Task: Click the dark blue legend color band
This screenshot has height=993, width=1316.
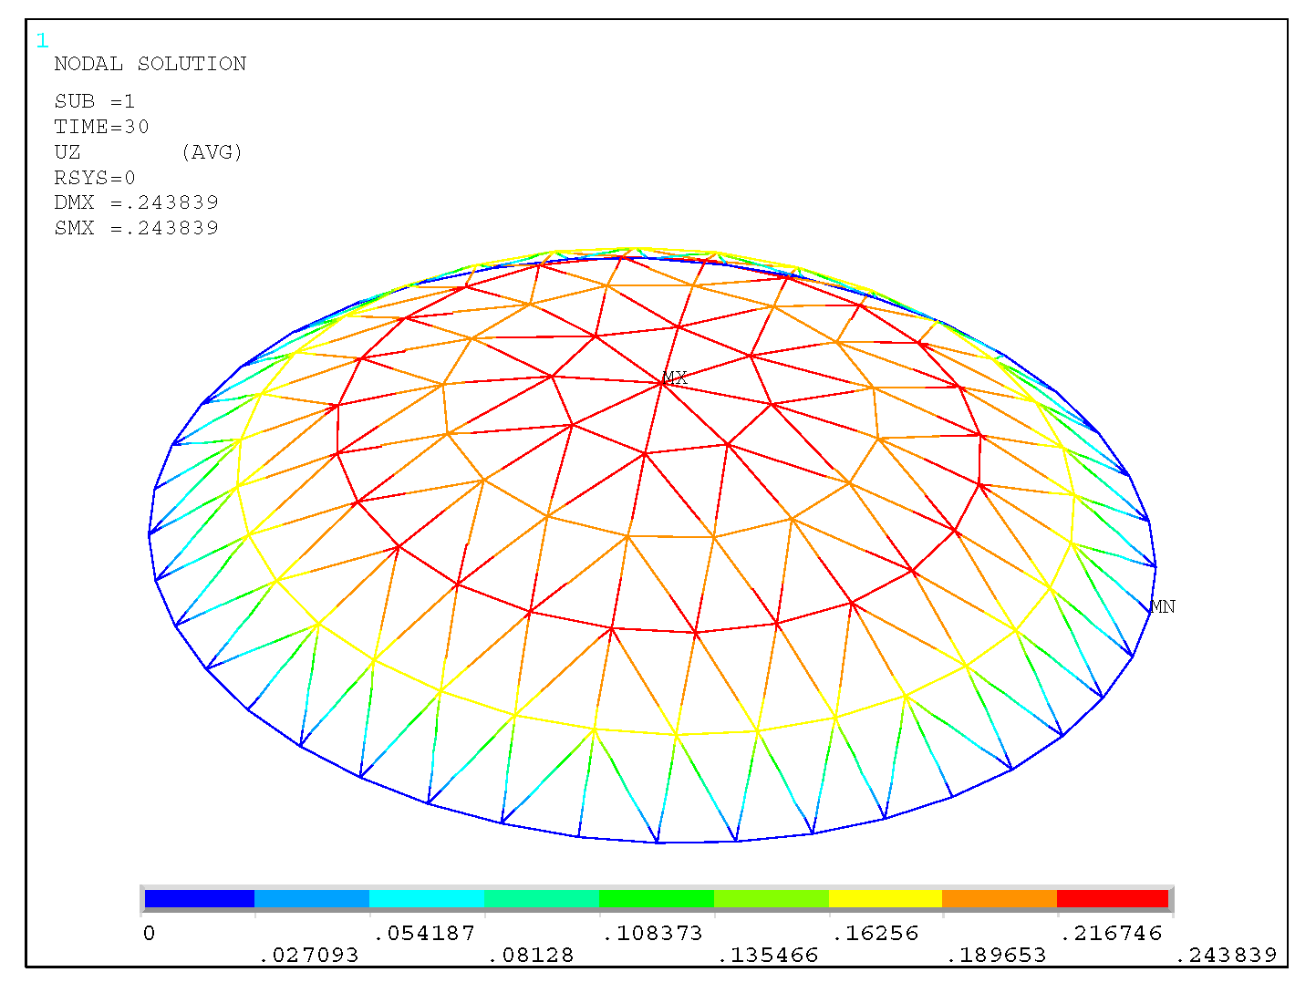Action: [x=199, y=899]
